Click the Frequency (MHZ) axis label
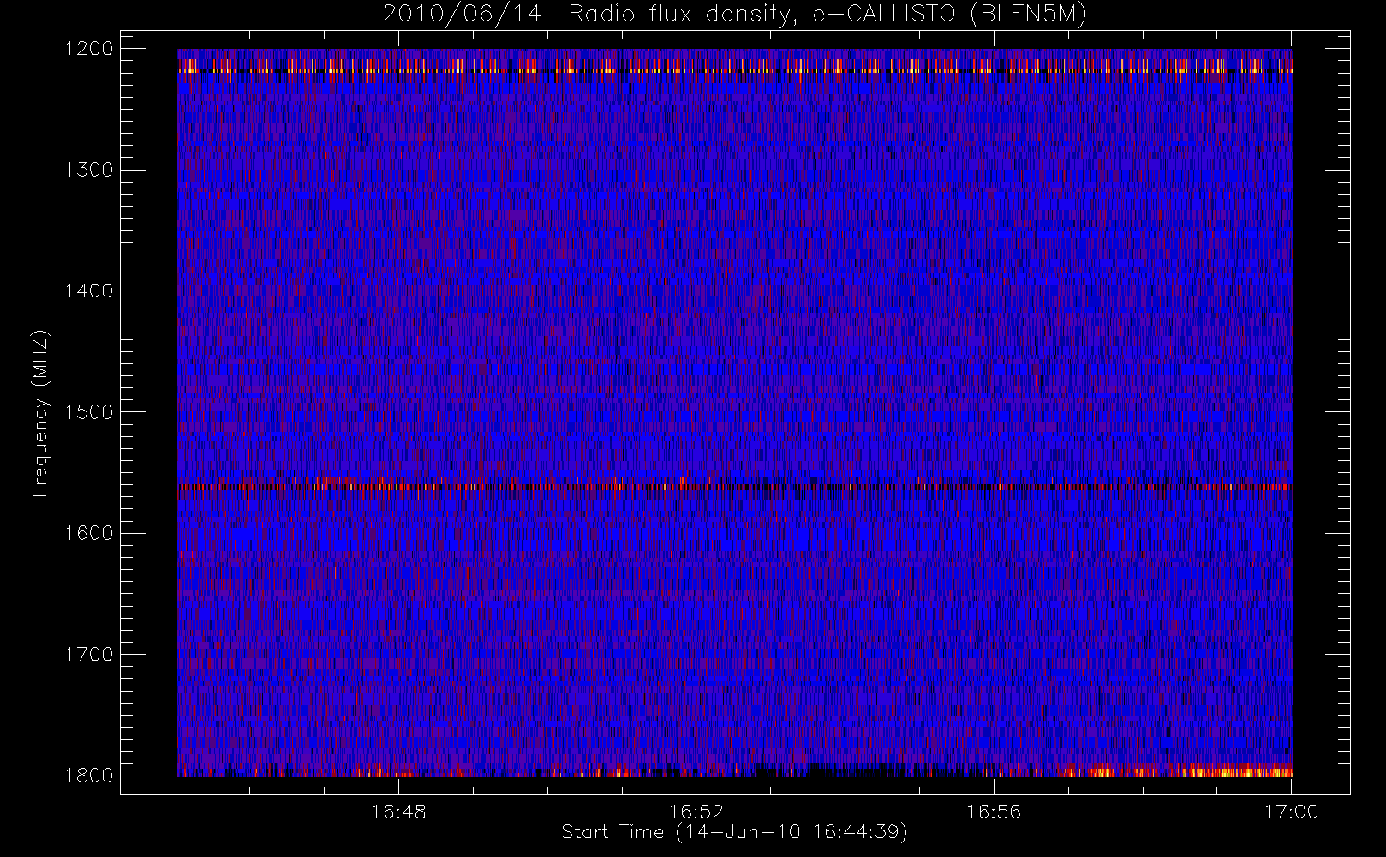The height and width of the screenshot is (857, 1386). [39, 413]
